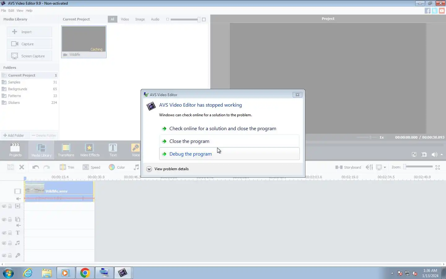Click the text track T icon
This screenshot has height=279, width=446.
pos(18,233)
